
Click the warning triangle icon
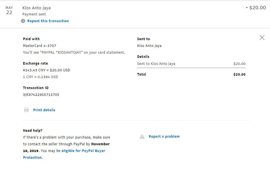(x=142, y=137)
